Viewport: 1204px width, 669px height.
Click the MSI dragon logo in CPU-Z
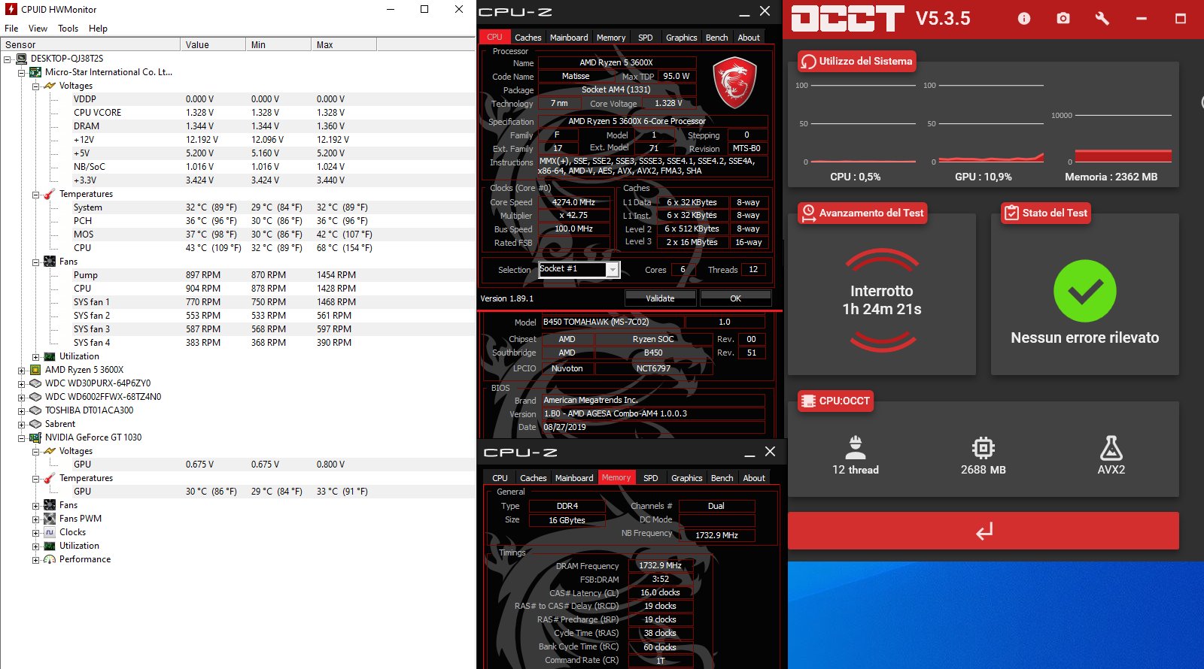coord(734,82)
